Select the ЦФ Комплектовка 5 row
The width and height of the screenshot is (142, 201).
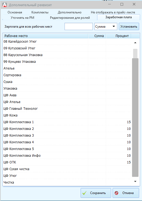click(67, 149)
